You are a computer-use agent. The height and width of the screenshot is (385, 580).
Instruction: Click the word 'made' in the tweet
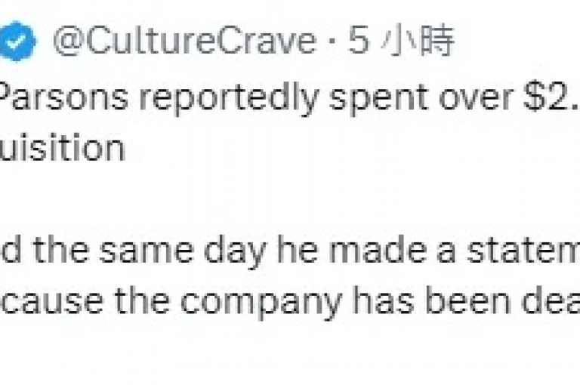pos(378,249)
